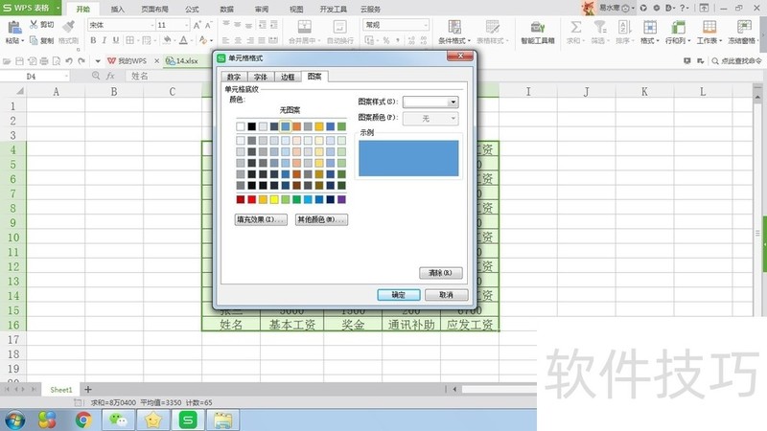767x431 pixels.
Task: Open the Smart Toolbox icon
Action: click(x=538, y=27)
